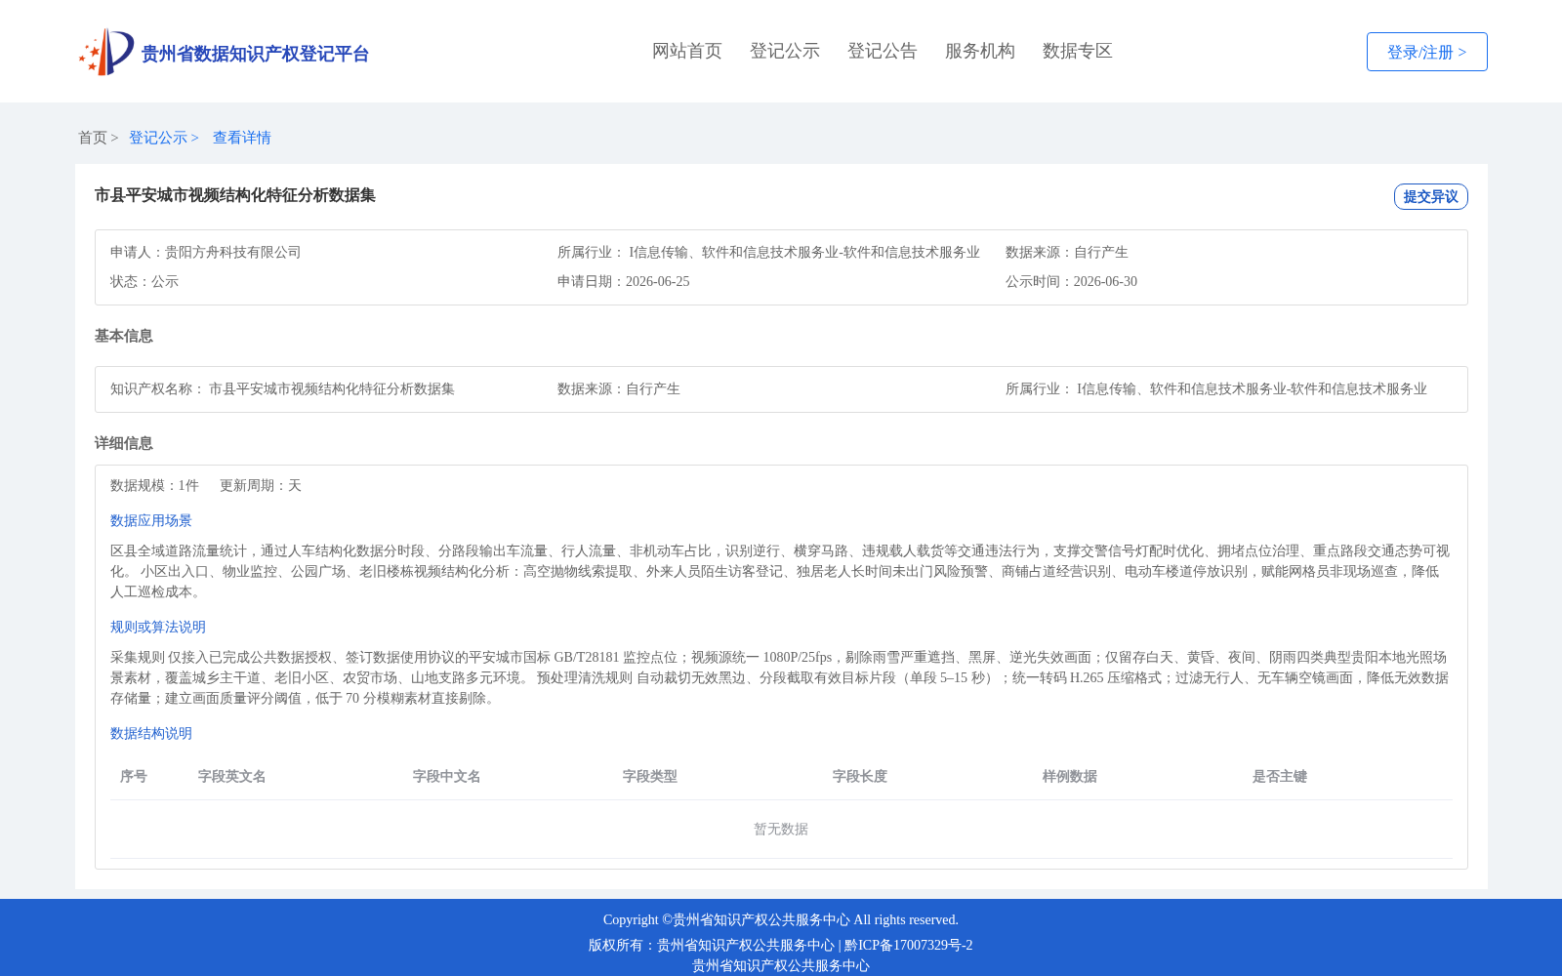Image resolution: width=1562 pixels, height=976 pixels.
Task: Click the 字段中文名 column header
Action: point(447,776)
